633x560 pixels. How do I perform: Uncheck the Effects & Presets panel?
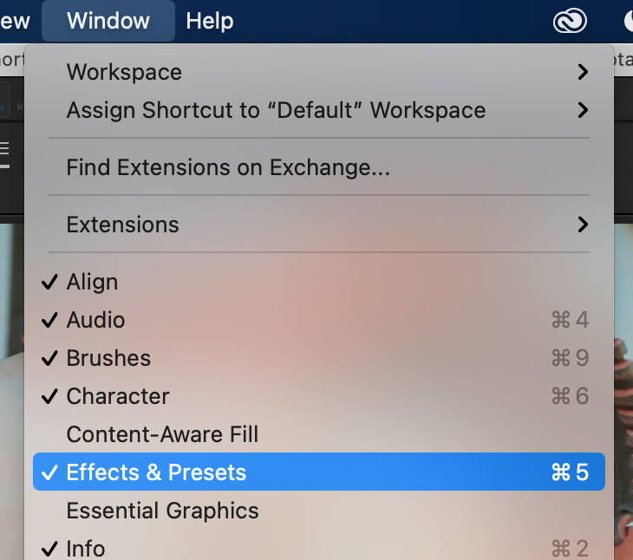point(318,472)
